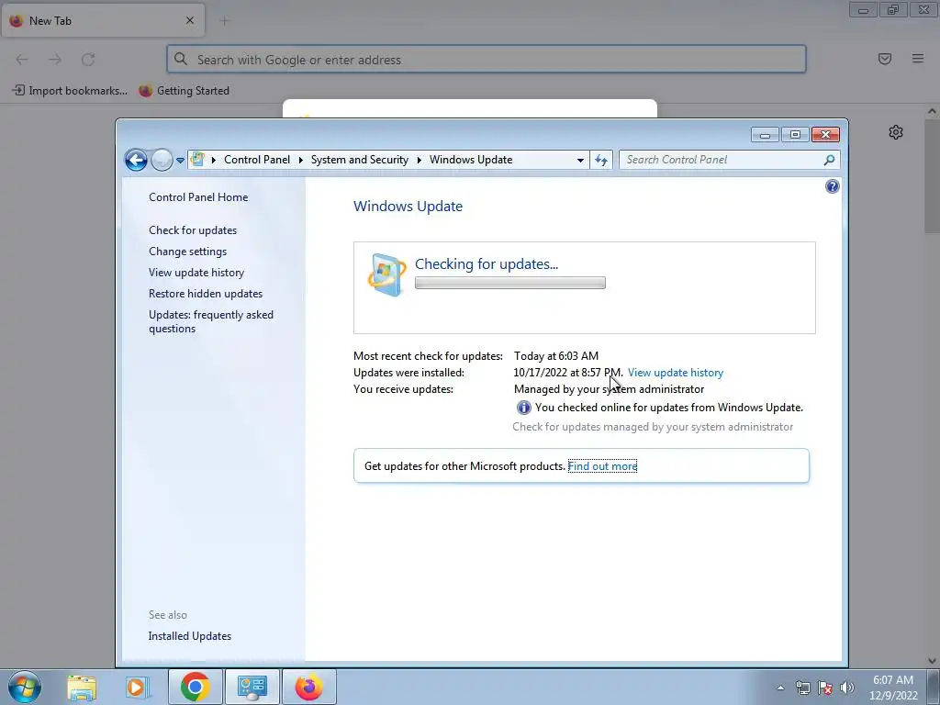Maximize the Windows Update window
This screenshot has width=940, height=705.
[795, 135]
